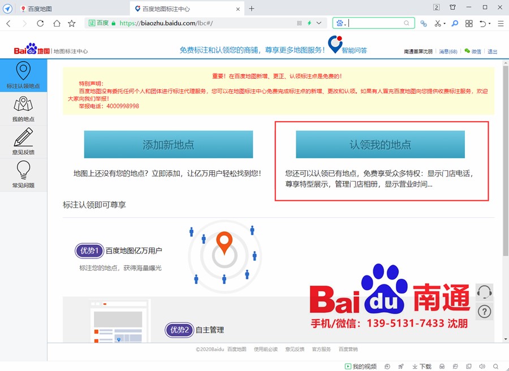Close the 百度地图标注中心 tab
This screenshot has height=371, width=509.
238,9
